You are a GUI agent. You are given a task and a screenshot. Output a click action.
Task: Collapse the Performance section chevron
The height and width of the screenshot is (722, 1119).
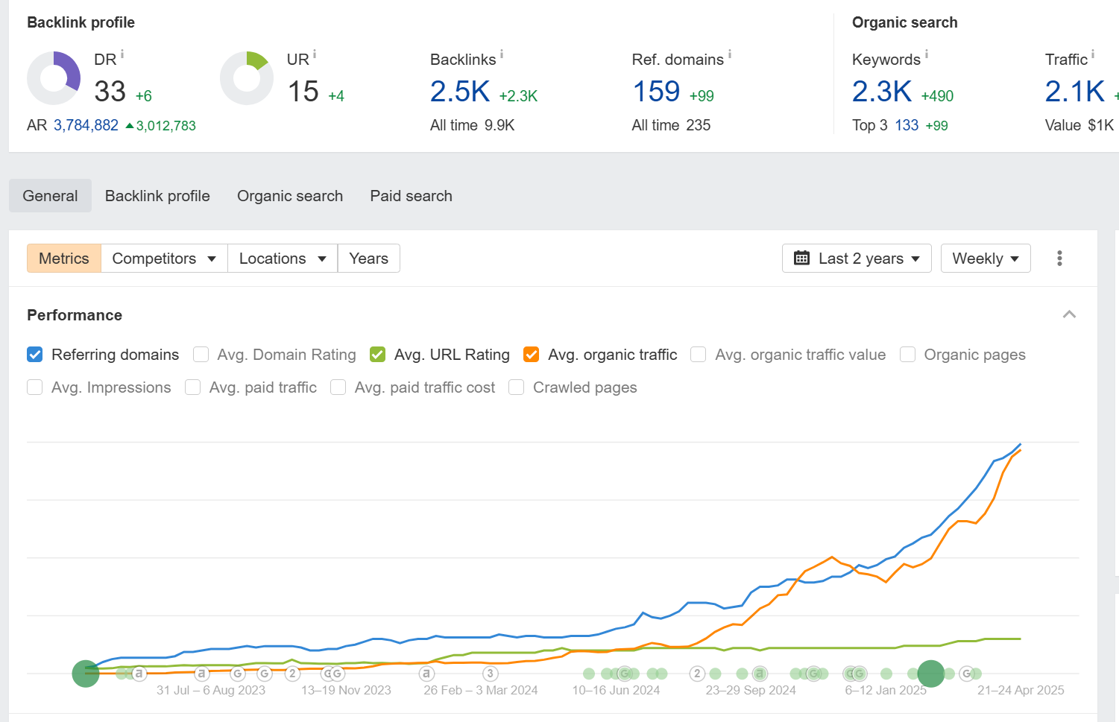[1069, 314]
